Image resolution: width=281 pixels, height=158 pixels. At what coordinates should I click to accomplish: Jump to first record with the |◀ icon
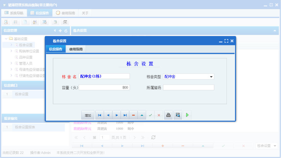[99, 115]
